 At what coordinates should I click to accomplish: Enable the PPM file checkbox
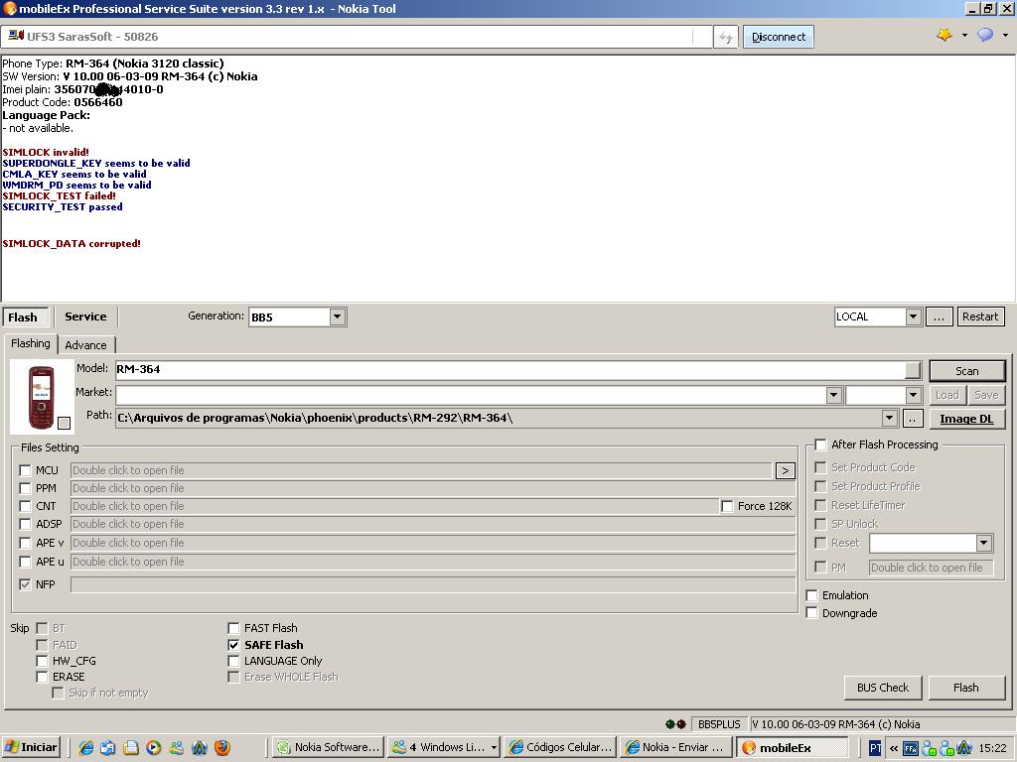pos(25,488)
